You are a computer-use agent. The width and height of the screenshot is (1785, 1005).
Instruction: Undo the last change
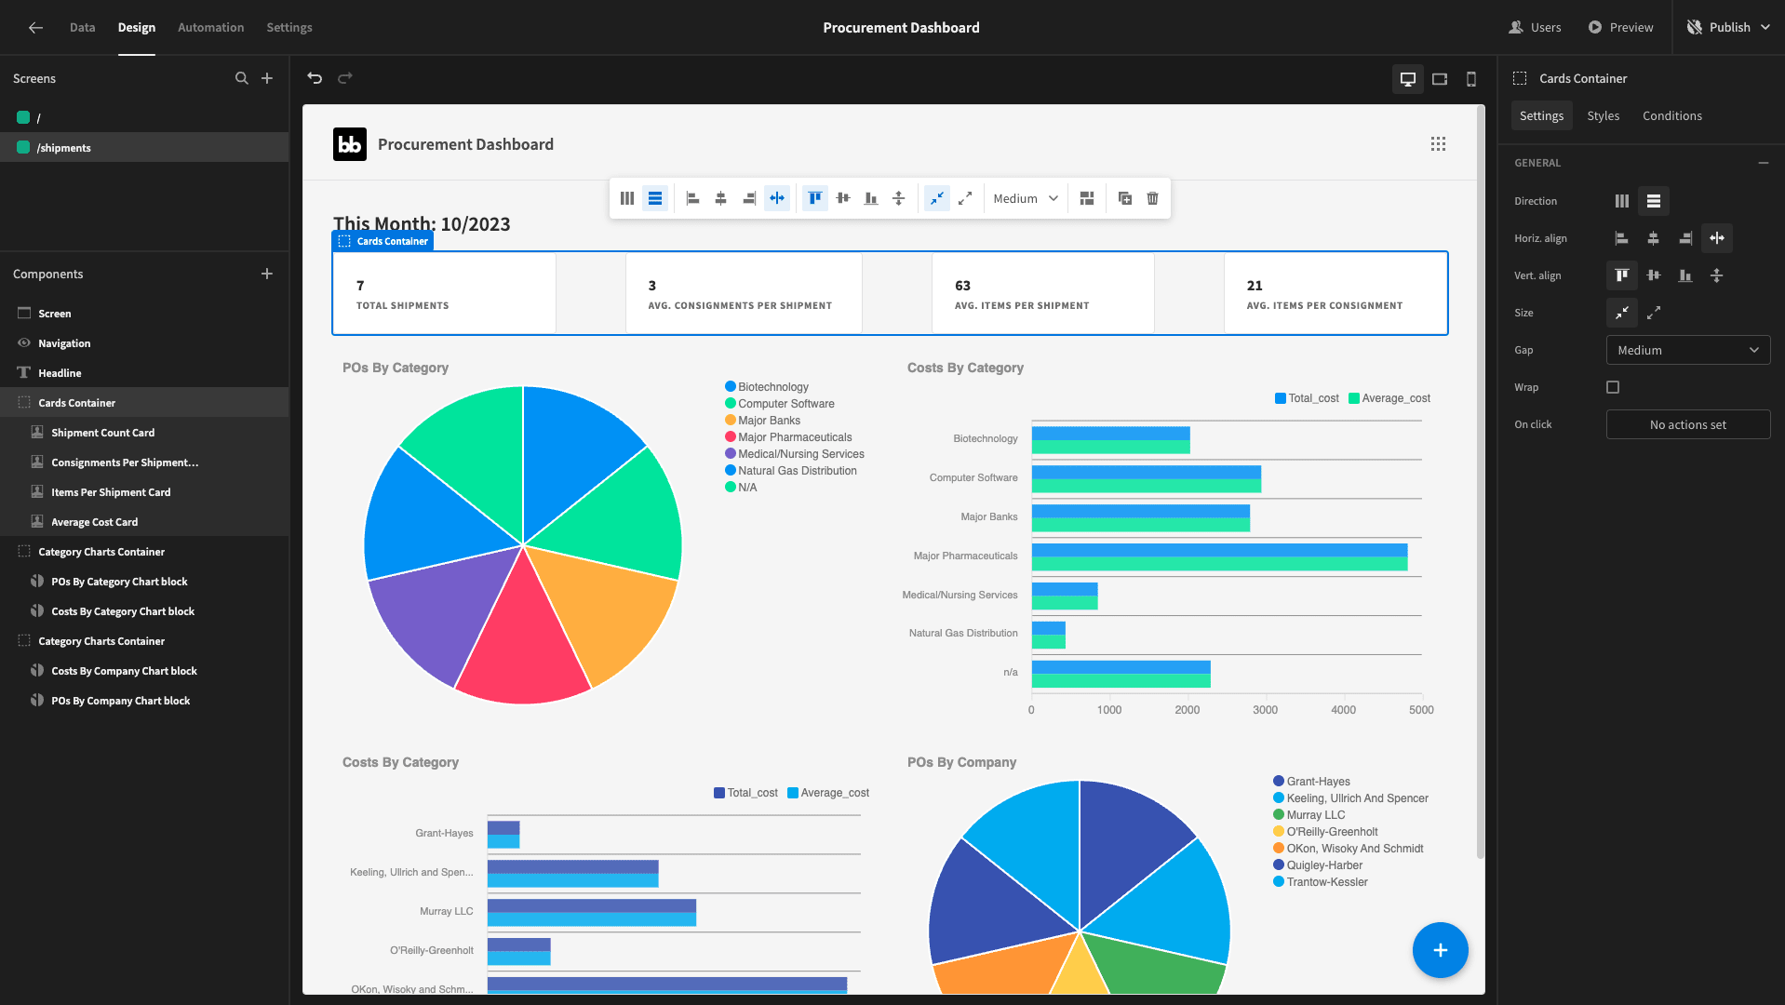(315, 78)
